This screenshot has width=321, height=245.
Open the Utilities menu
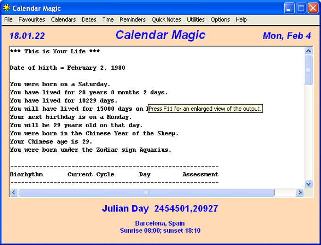click(196, 20)
